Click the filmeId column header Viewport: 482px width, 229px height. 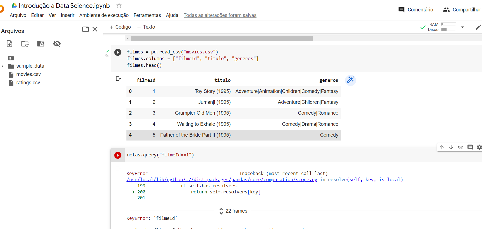pos(146,80)
